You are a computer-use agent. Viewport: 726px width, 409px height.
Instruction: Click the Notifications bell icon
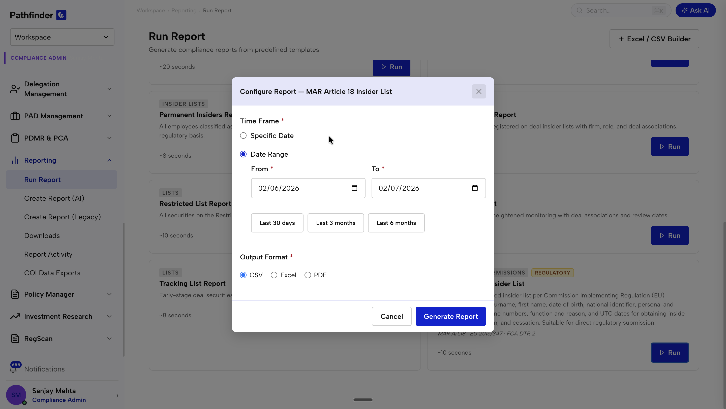tap(13, 369)
